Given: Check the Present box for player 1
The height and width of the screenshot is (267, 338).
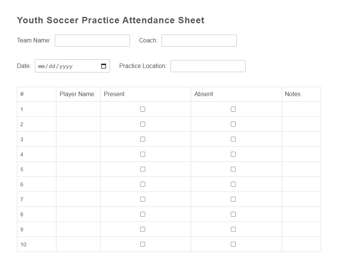Looking at the screenshot, I should pyautogui.click(x=142, y=109).
